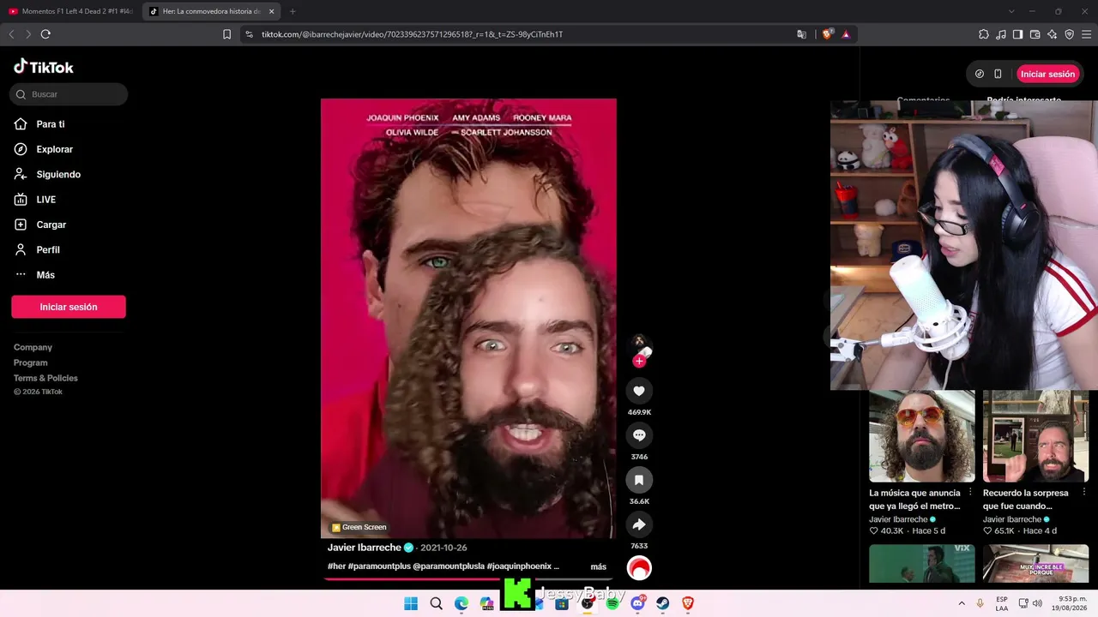
Task: Click the 'Green Screen' effect label
Action: [x=359, y=527]
